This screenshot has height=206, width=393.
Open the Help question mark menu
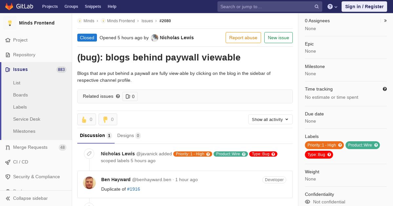coord(332,7)
